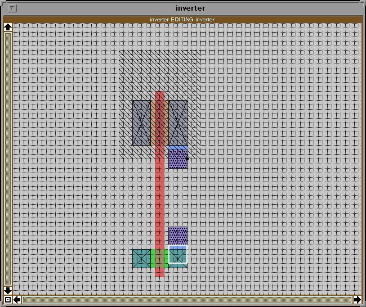Click the scroll up arrow icon

(x=8, y=27)
